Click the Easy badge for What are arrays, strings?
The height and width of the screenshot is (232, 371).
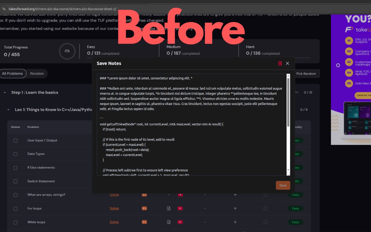pyautogui.click(x=295, y=195)
